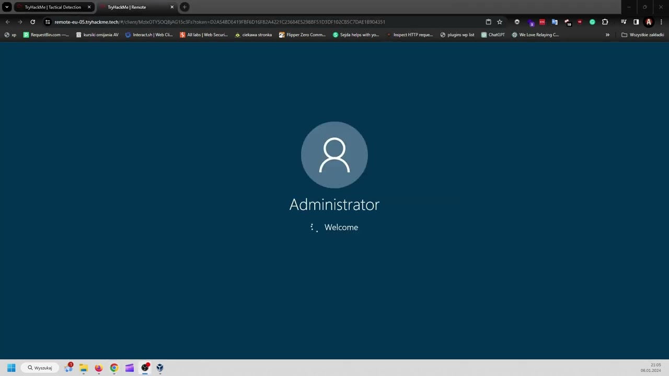Open the RequestBin.com bookmark
The image size is (669, 376).
tap(46, 35)
